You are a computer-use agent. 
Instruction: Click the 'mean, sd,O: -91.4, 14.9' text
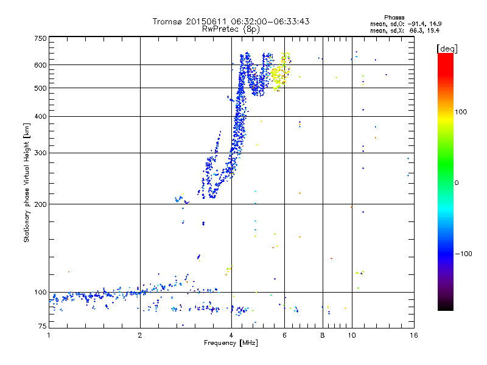pyautogui.click(x=405, y=24)
